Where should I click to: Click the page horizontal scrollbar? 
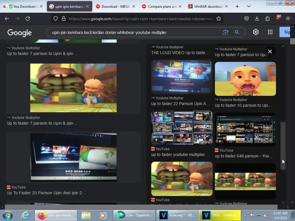pos(141,207)
